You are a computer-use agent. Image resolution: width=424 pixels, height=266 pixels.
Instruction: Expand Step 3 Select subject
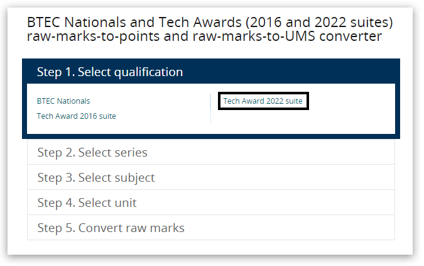click(96, 177)
